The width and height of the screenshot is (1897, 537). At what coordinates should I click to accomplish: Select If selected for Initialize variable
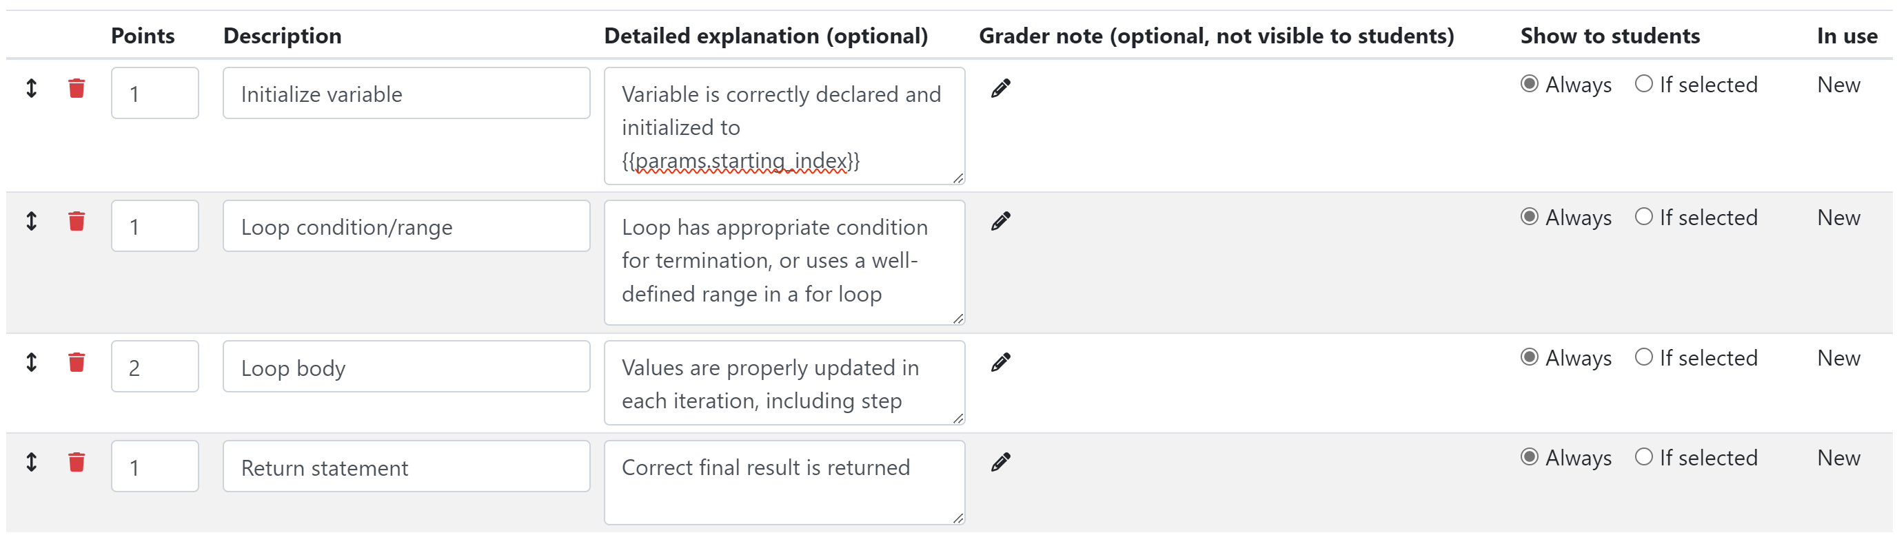(x=1643, y=84)
